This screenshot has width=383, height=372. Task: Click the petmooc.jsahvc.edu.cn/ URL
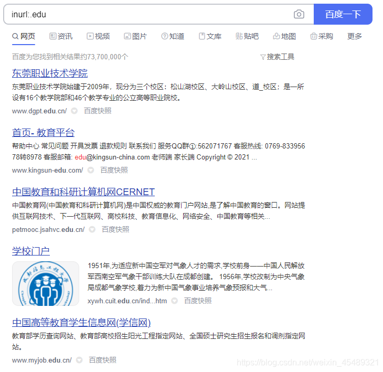pos(48,230)
